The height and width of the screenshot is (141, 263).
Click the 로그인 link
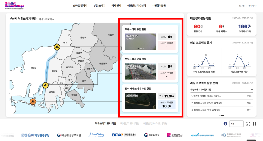pyautogui.click(x=242, y=6)
